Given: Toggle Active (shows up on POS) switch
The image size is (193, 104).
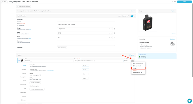Looking at the screenshot, I should 133,16.
